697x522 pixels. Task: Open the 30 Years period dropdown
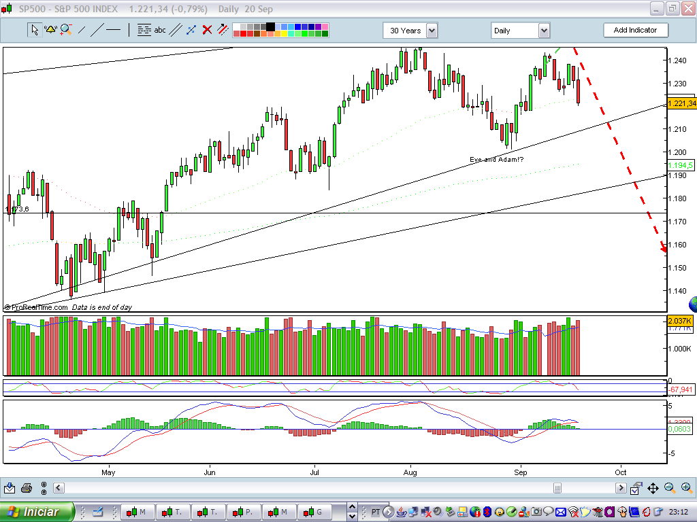(x=433, y=30)
